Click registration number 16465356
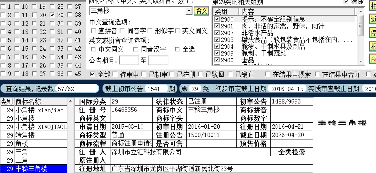Viewport: 376px width, 173px height. click(x=124, y=110)
